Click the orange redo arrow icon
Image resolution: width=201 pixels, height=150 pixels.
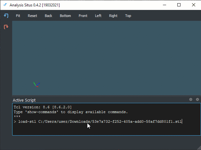pos(6,27)
